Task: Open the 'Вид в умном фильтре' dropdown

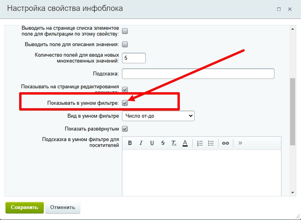Action: coord(158,116)
